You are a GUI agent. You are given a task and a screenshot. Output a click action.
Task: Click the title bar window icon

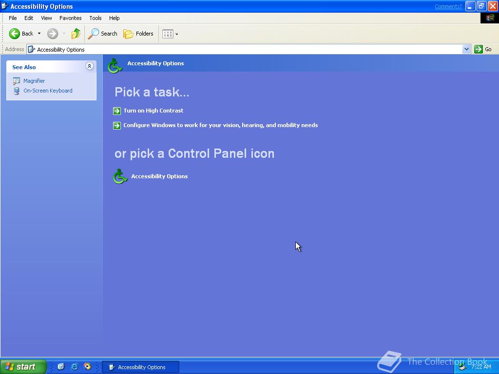[4, 6]
